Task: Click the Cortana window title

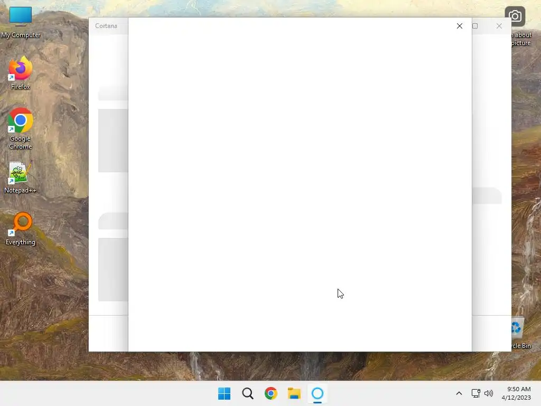Action: tap(106, 26)
